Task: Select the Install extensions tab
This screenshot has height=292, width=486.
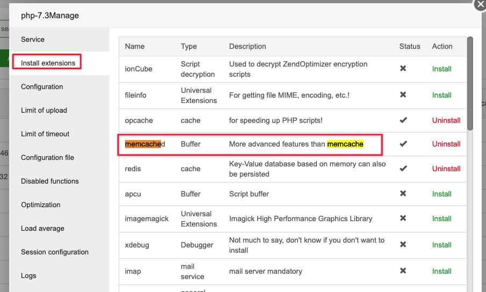Action: click(x=48, y=63)
